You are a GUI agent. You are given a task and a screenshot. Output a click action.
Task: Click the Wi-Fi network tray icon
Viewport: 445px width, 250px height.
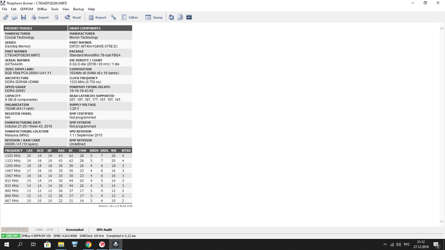[x=392, y=244]
